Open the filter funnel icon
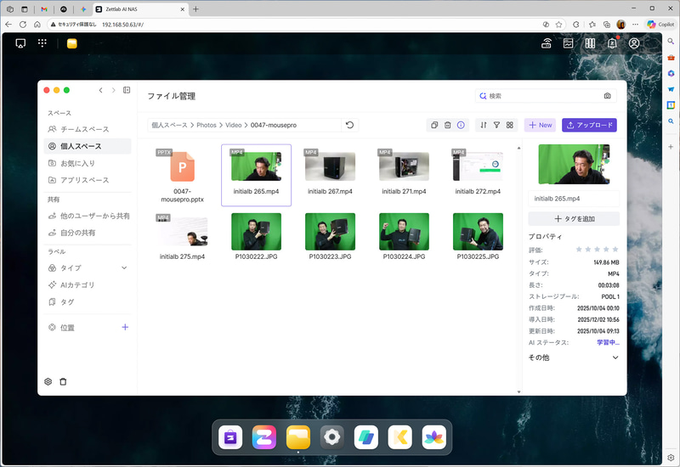This screenshot has width=680, height=467. click(496, 125)
